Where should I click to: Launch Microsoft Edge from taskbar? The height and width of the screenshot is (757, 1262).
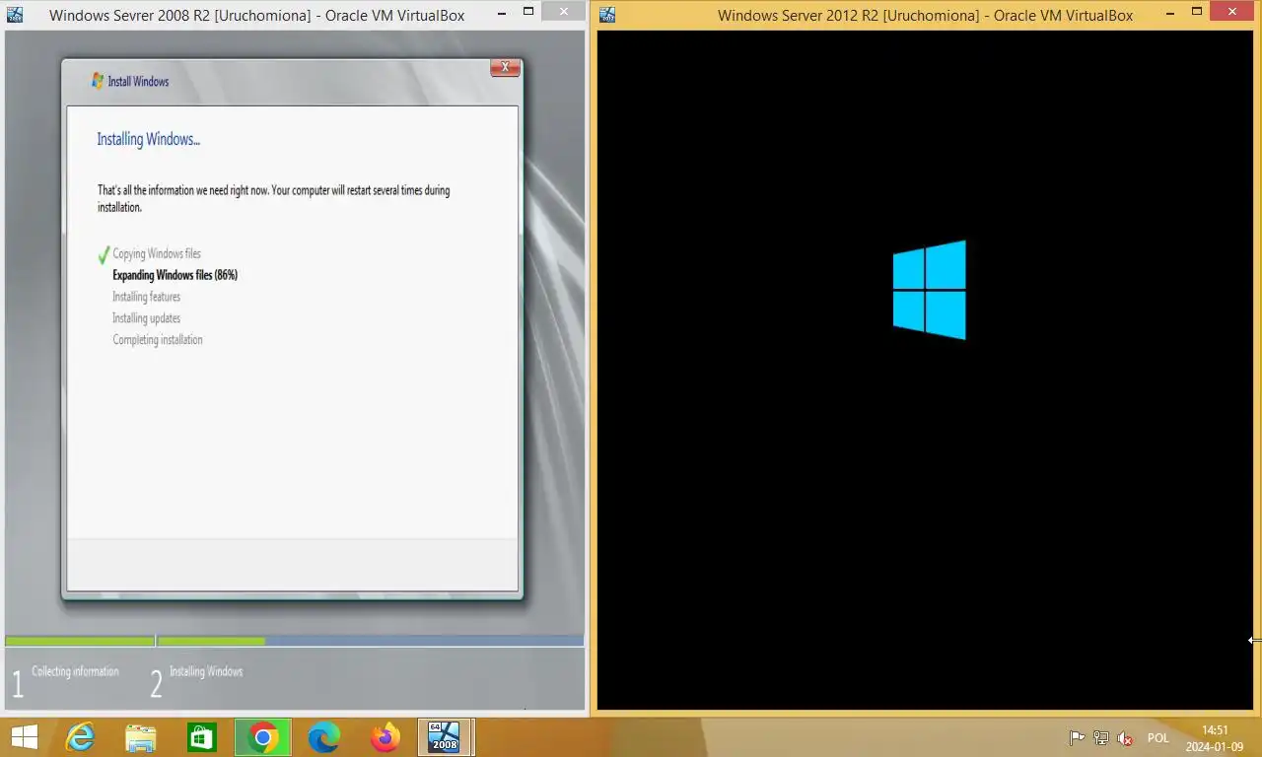tap(324, 737)
